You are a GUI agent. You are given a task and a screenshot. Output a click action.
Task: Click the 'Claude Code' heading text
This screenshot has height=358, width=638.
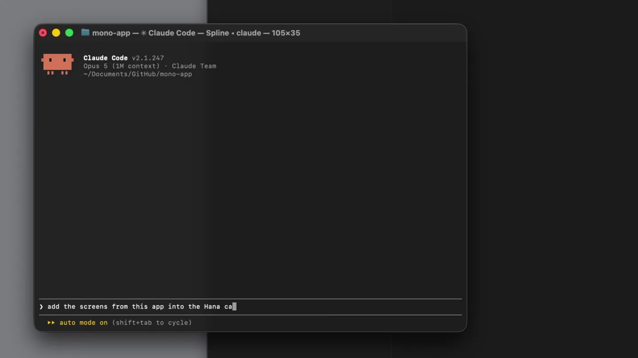click(105, 58)
